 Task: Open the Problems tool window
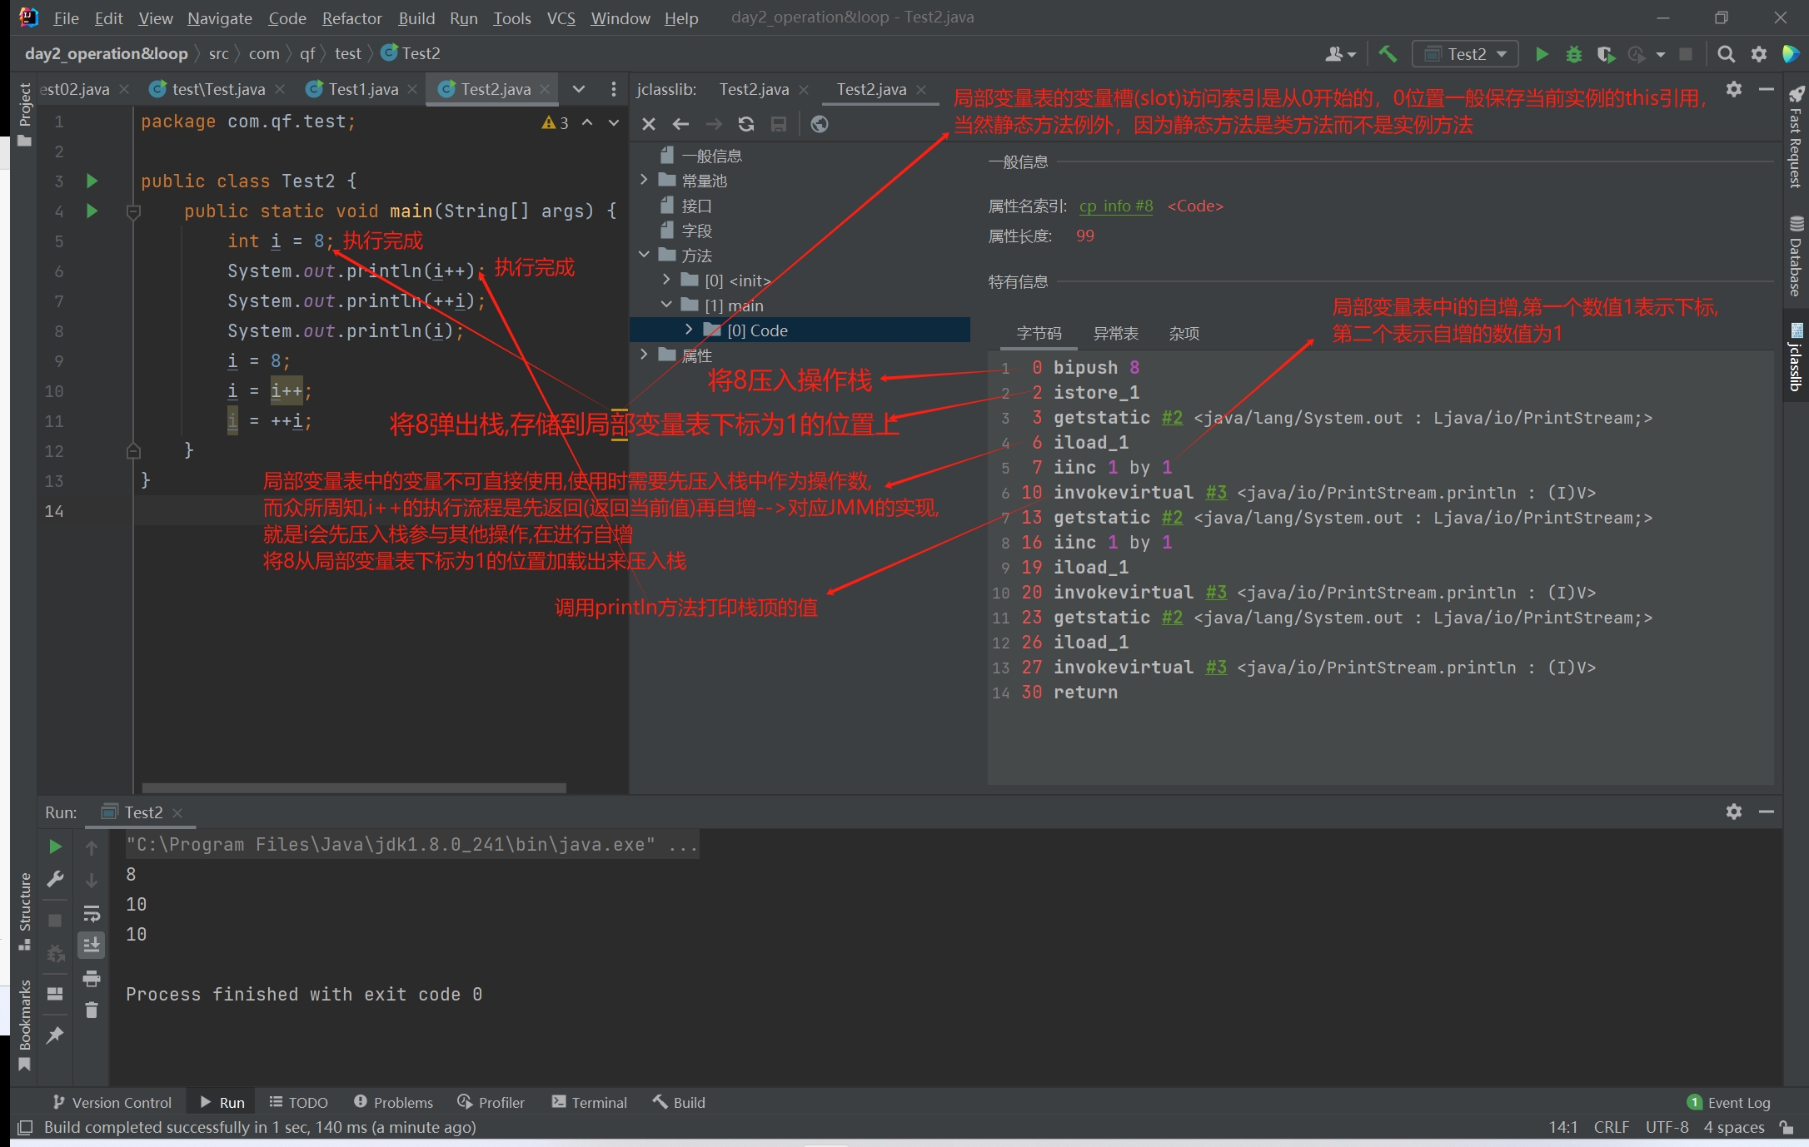tap(393, 1102)
